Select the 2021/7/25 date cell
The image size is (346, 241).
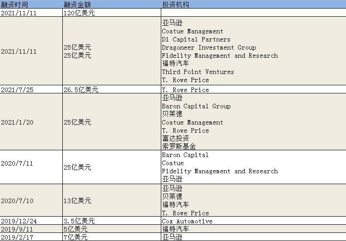[17, 90]
